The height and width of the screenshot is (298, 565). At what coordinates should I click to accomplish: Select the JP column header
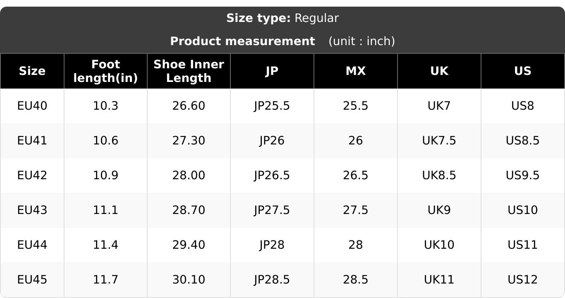pos(272,71)
